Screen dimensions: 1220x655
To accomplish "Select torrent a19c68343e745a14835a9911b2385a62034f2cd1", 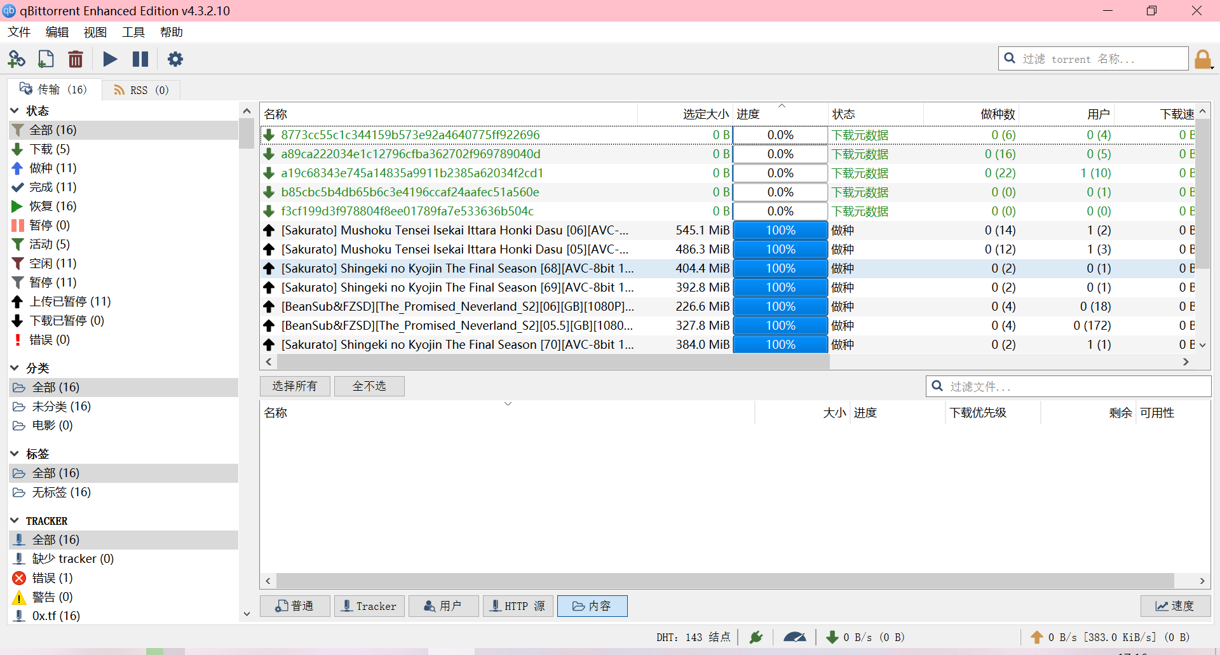I will click(412, 173).
